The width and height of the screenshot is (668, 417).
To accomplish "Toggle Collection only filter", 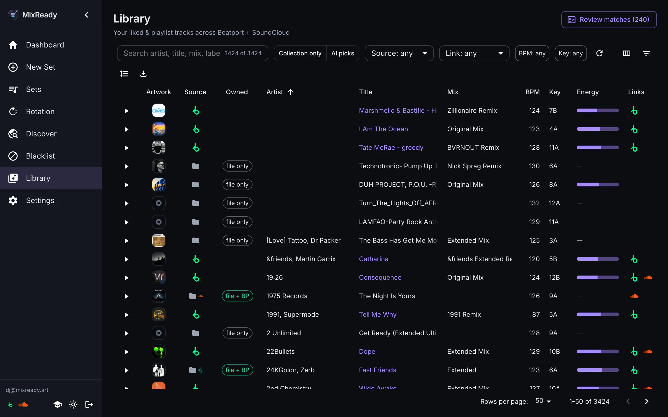I will [x=300, y=53].
